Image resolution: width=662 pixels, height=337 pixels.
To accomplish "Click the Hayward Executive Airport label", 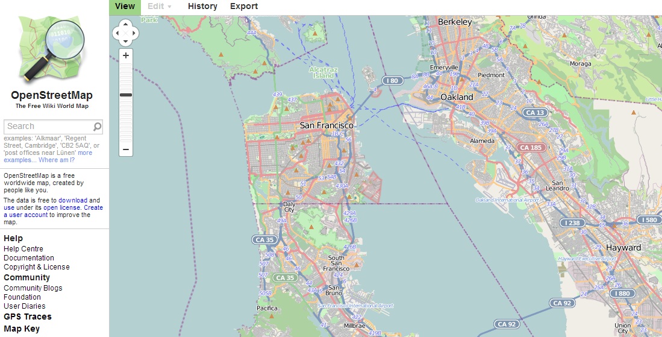I will [587, 259].
